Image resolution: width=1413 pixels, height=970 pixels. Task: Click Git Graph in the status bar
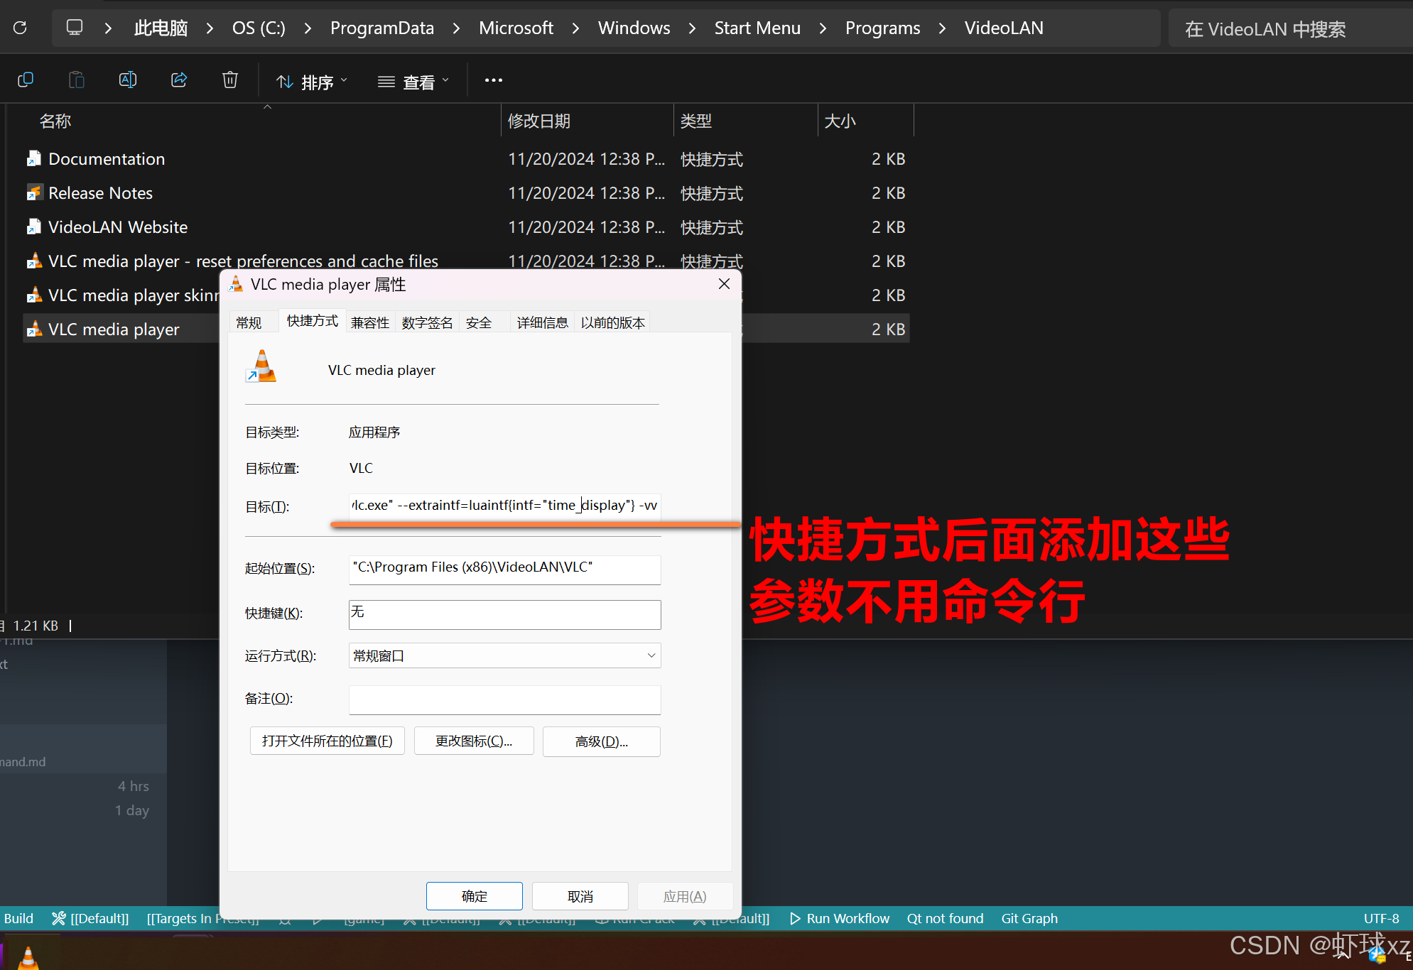[1029, 918]
